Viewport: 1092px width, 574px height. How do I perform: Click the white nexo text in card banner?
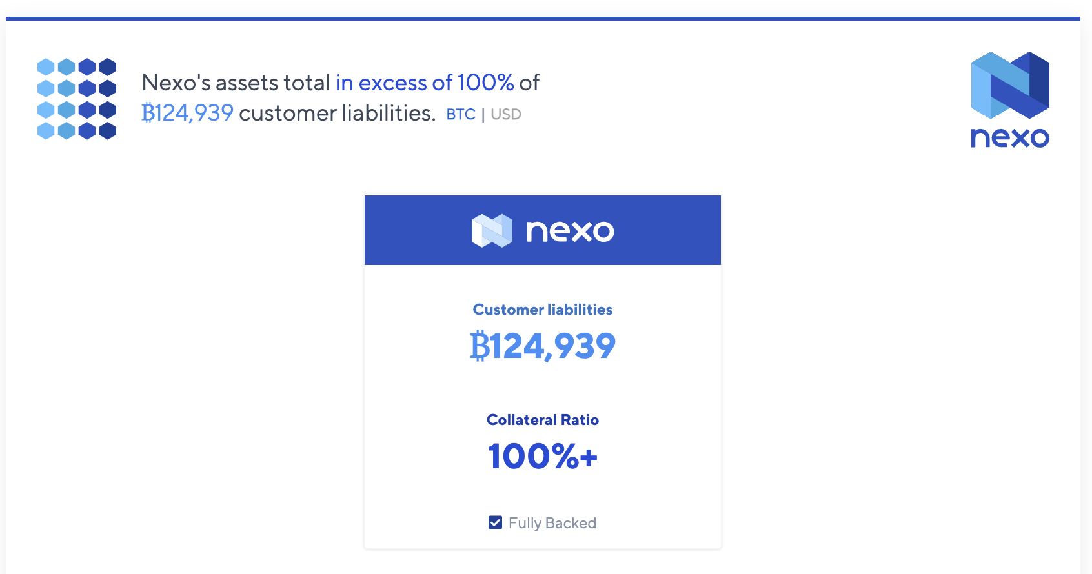pos(570,231)
